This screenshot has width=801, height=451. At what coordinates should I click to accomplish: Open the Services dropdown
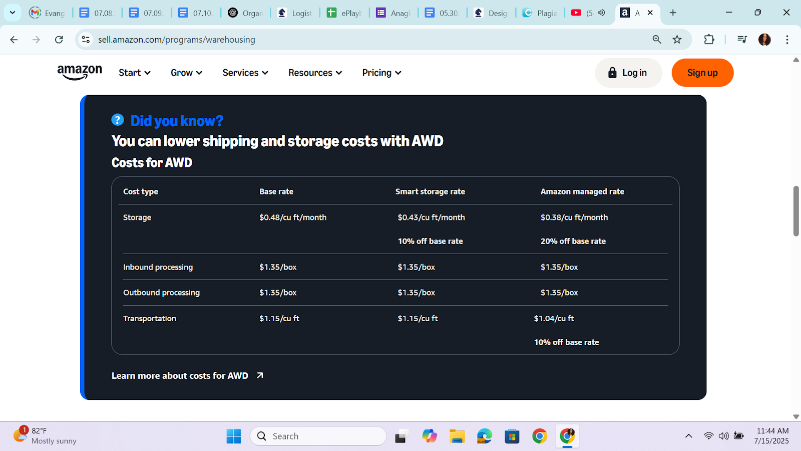point(245,73)
